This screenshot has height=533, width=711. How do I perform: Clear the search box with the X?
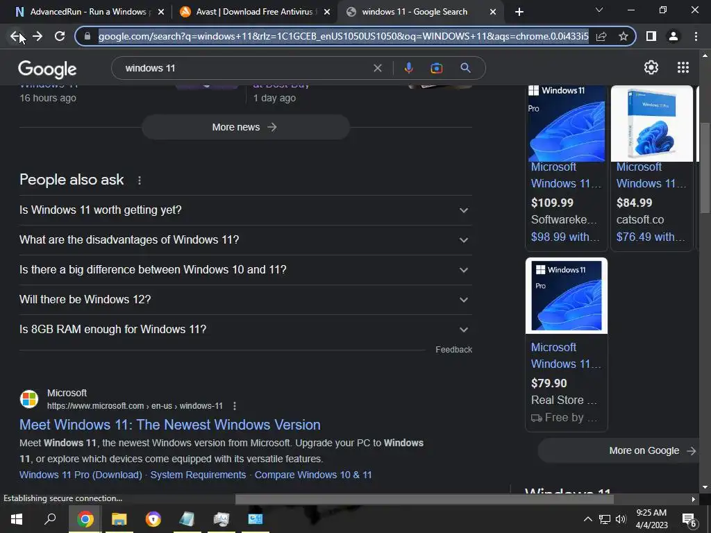pos(377,69)
